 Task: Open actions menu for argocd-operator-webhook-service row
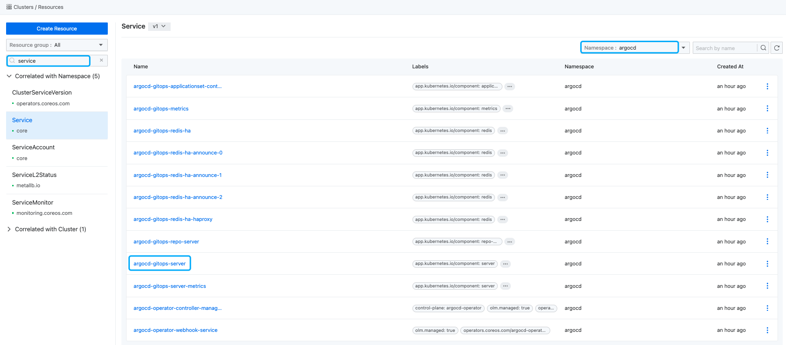(767, 330)
